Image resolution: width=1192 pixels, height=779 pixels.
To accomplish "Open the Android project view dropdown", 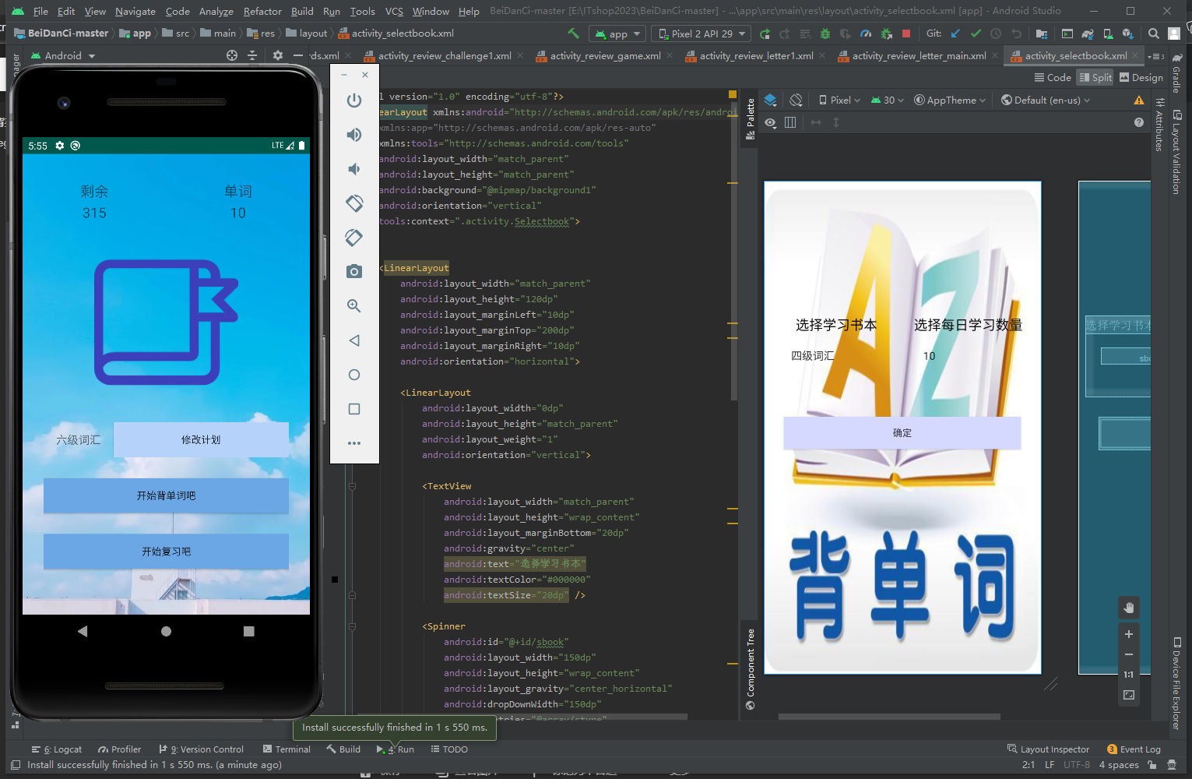I will (x=62, y=55).
